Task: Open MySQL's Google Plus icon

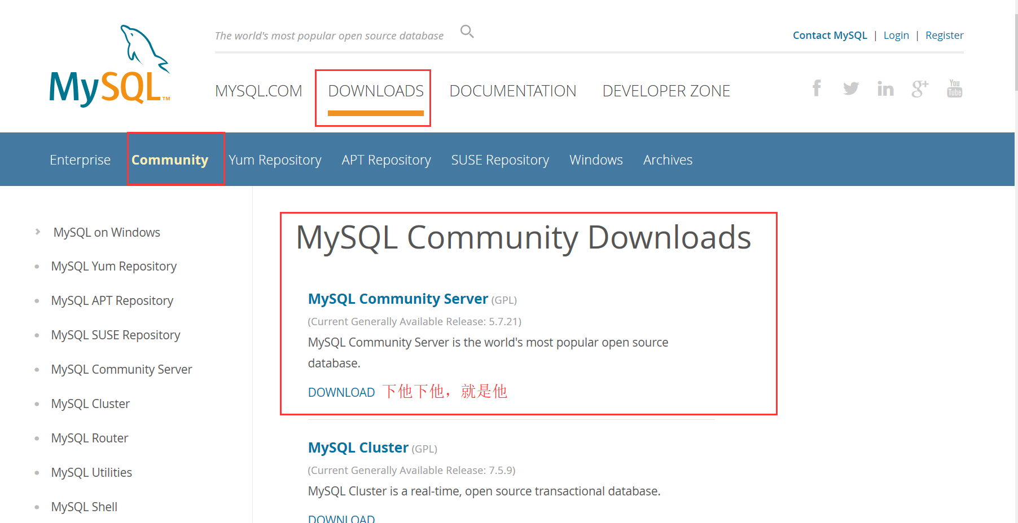Action: 920,88
